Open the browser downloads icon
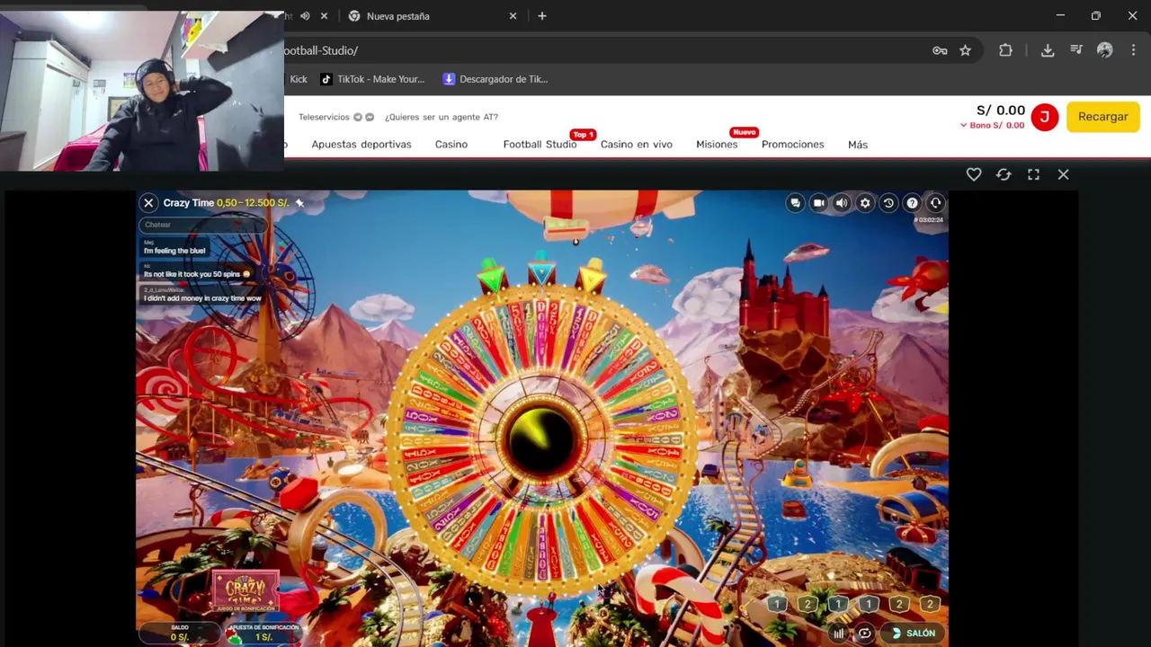This screenshot has height=647, width=1151. point(1048,50)
